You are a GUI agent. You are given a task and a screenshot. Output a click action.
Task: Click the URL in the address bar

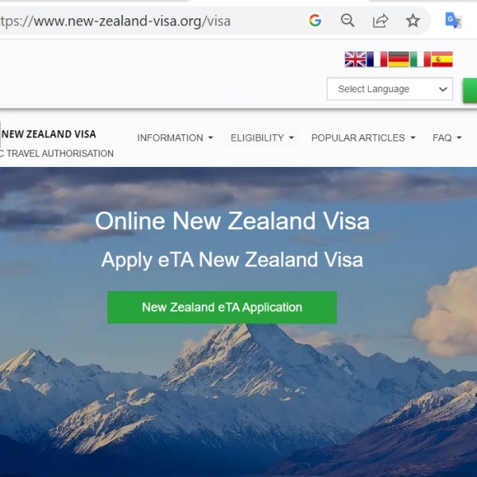pos(115,21)
